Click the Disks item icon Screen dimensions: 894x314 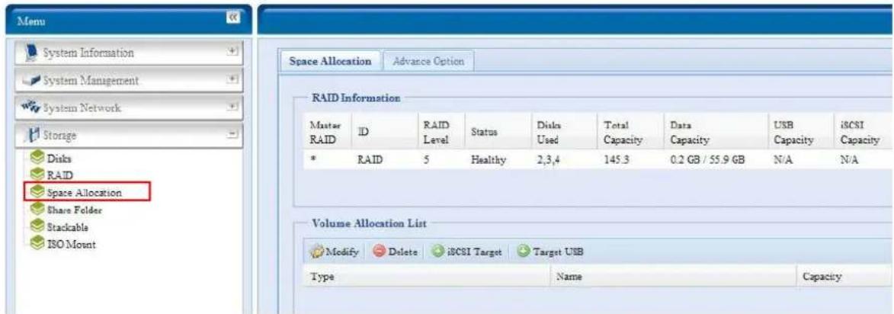37,159
